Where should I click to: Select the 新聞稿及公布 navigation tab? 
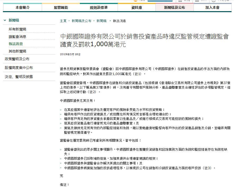point(175,7)
